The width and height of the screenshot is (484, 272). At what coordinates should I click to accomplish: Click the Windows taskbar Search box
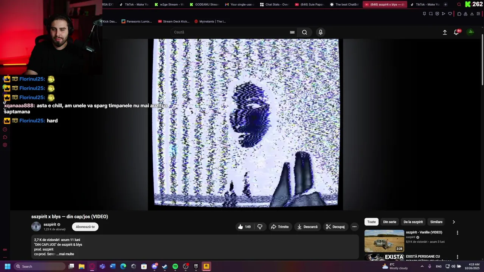point(40,266)
